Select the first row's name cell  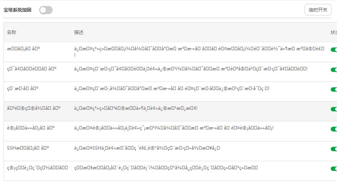click(x=24, y=49)
